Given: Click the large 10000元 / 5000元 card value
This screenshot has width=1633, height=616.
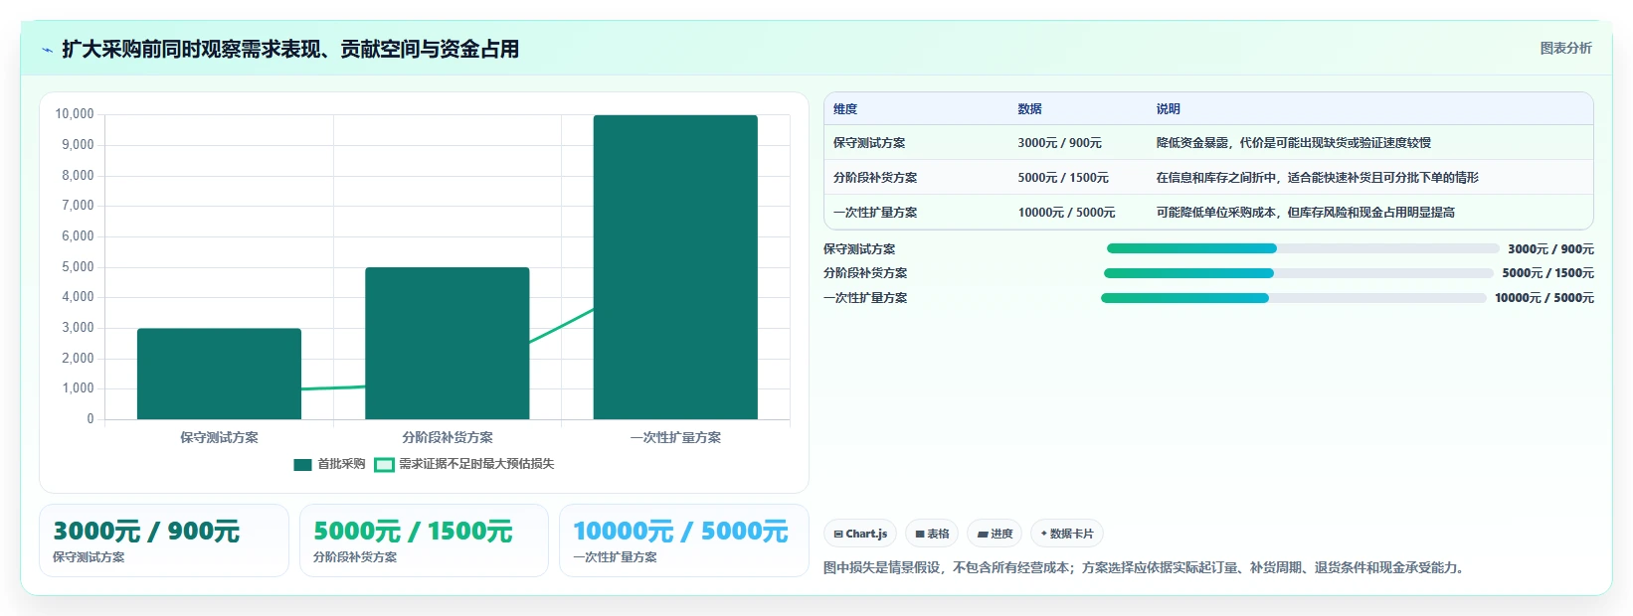Looking at the screenshot, I should [680, 532].
